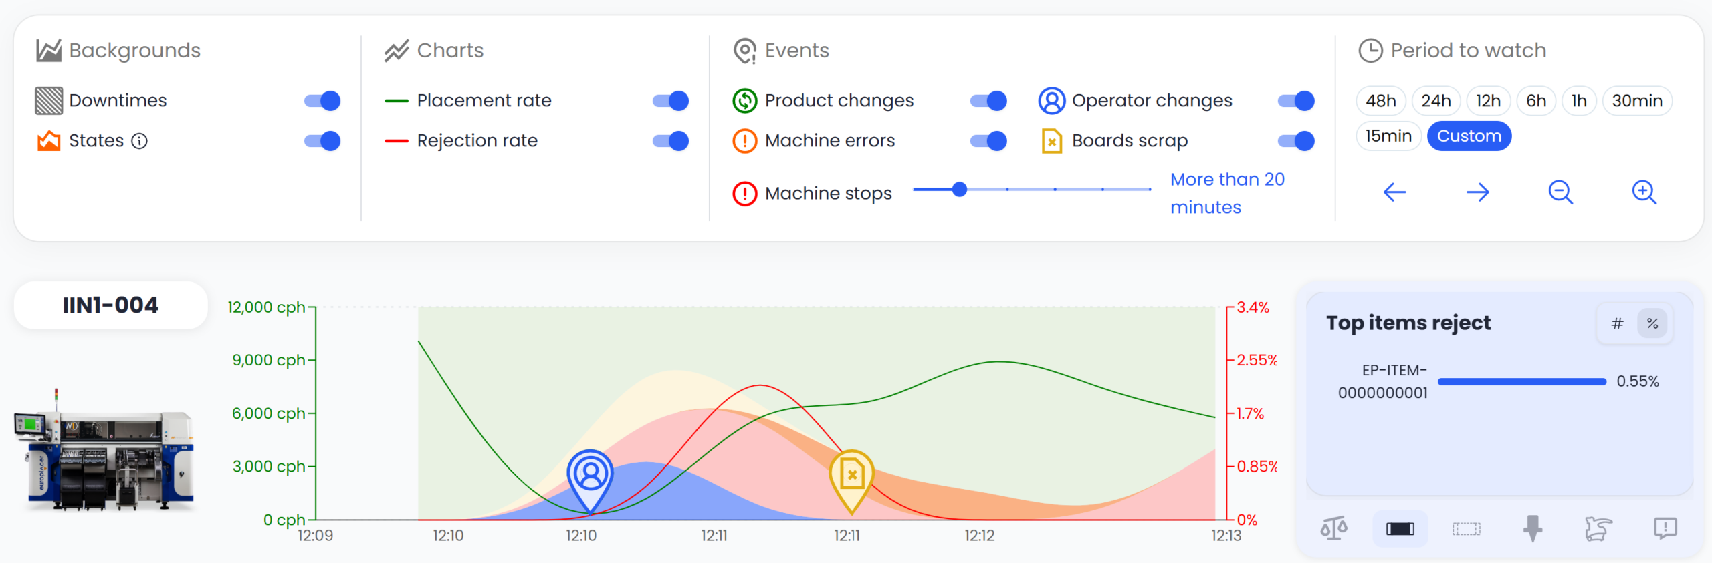Turn off the Rejection rate chart
The height and width of the screenshot is (563, 1712).
[x=671, y=141]
